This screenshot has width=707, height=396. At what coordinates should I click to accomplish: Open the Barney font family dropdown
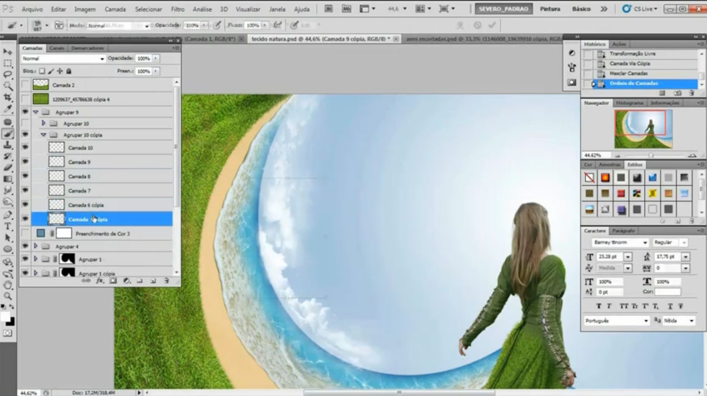620,242
